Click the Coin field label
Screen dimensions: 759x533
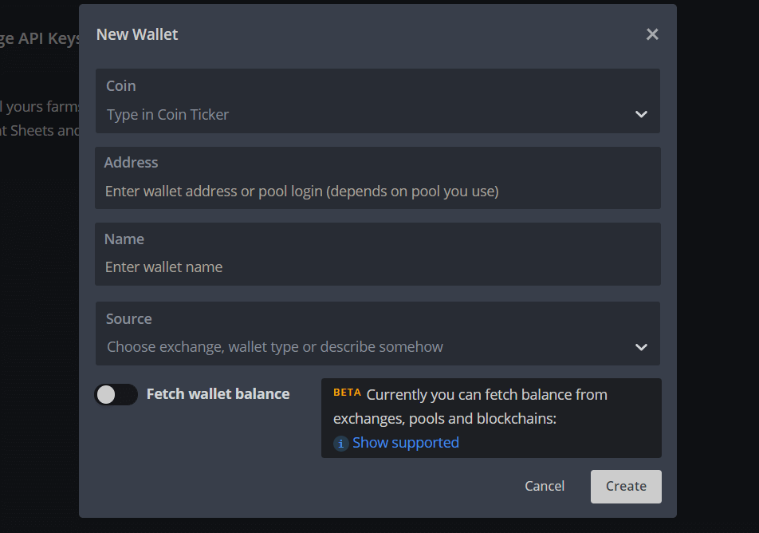click(x=121, y=86)
